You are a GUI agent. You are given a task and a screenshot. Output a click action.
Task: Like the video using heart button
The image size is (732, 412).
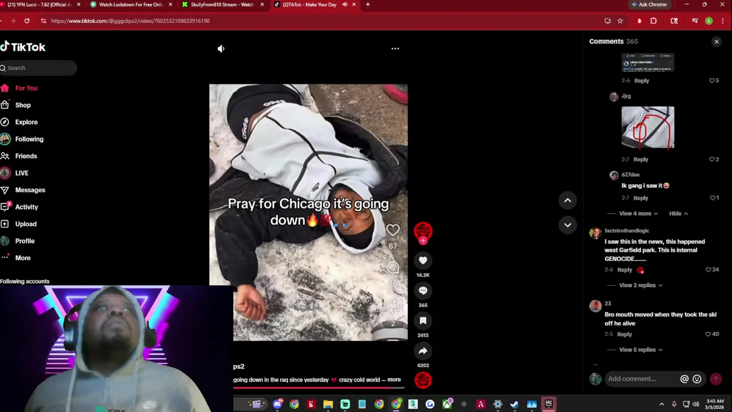pyautogui.click(x=423, y=260)
